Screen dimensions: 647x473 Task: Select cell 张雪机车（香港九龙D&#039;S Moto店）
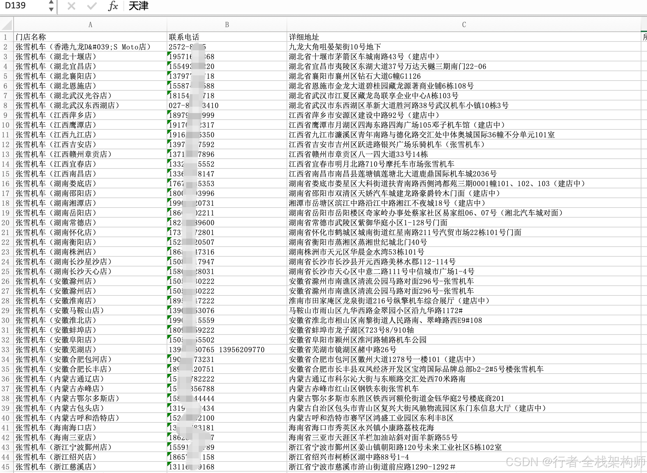tap(90, 47)
